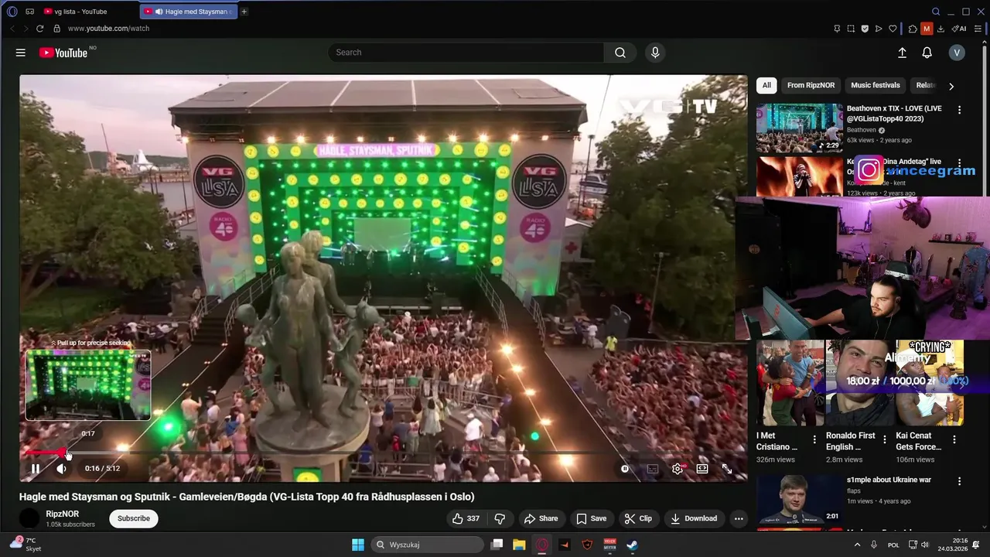
Task: Switch to theater mode in the player
Action: (x=702, y=468)
